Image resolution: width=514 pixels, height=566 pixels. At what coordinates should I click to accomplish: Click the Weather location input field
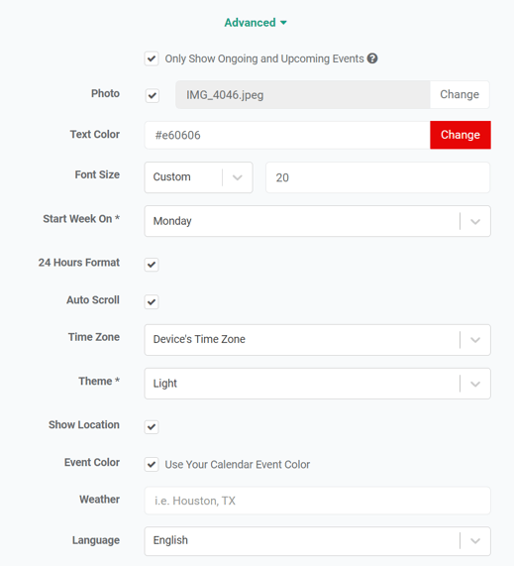pyautogui.click(x=318, y=501)
